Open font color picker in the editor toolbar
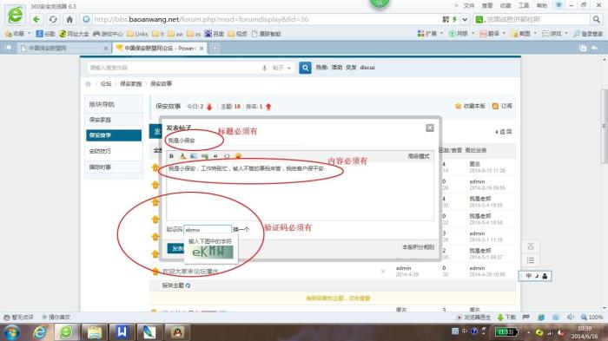Viewport: 608px width, 341px height. [x=182, y=156]
